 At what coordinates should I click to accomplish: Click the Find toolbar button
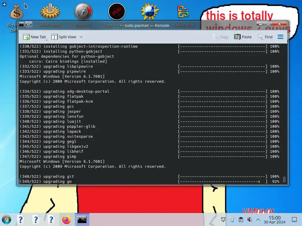(265, 37)
